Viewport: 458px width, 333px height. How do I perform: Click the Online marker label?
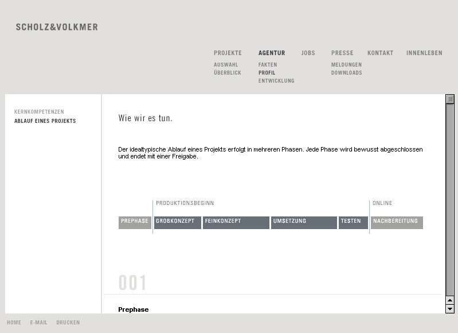[382, 203]
